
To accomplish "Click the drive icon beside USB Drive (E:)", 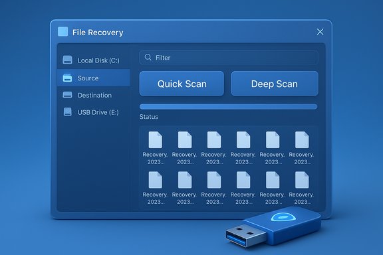I will point(67,112).
